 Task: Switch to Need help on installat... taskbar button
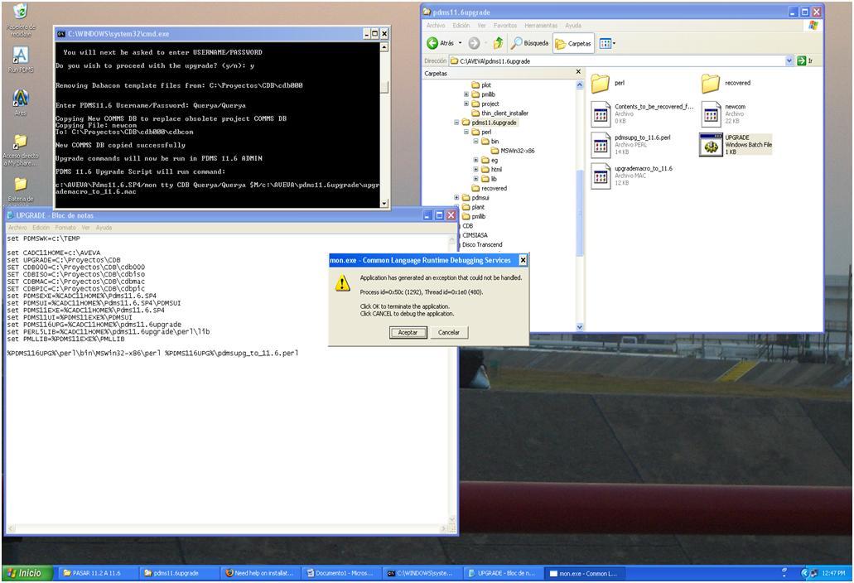pyautogui.click(x=260, y=573)
